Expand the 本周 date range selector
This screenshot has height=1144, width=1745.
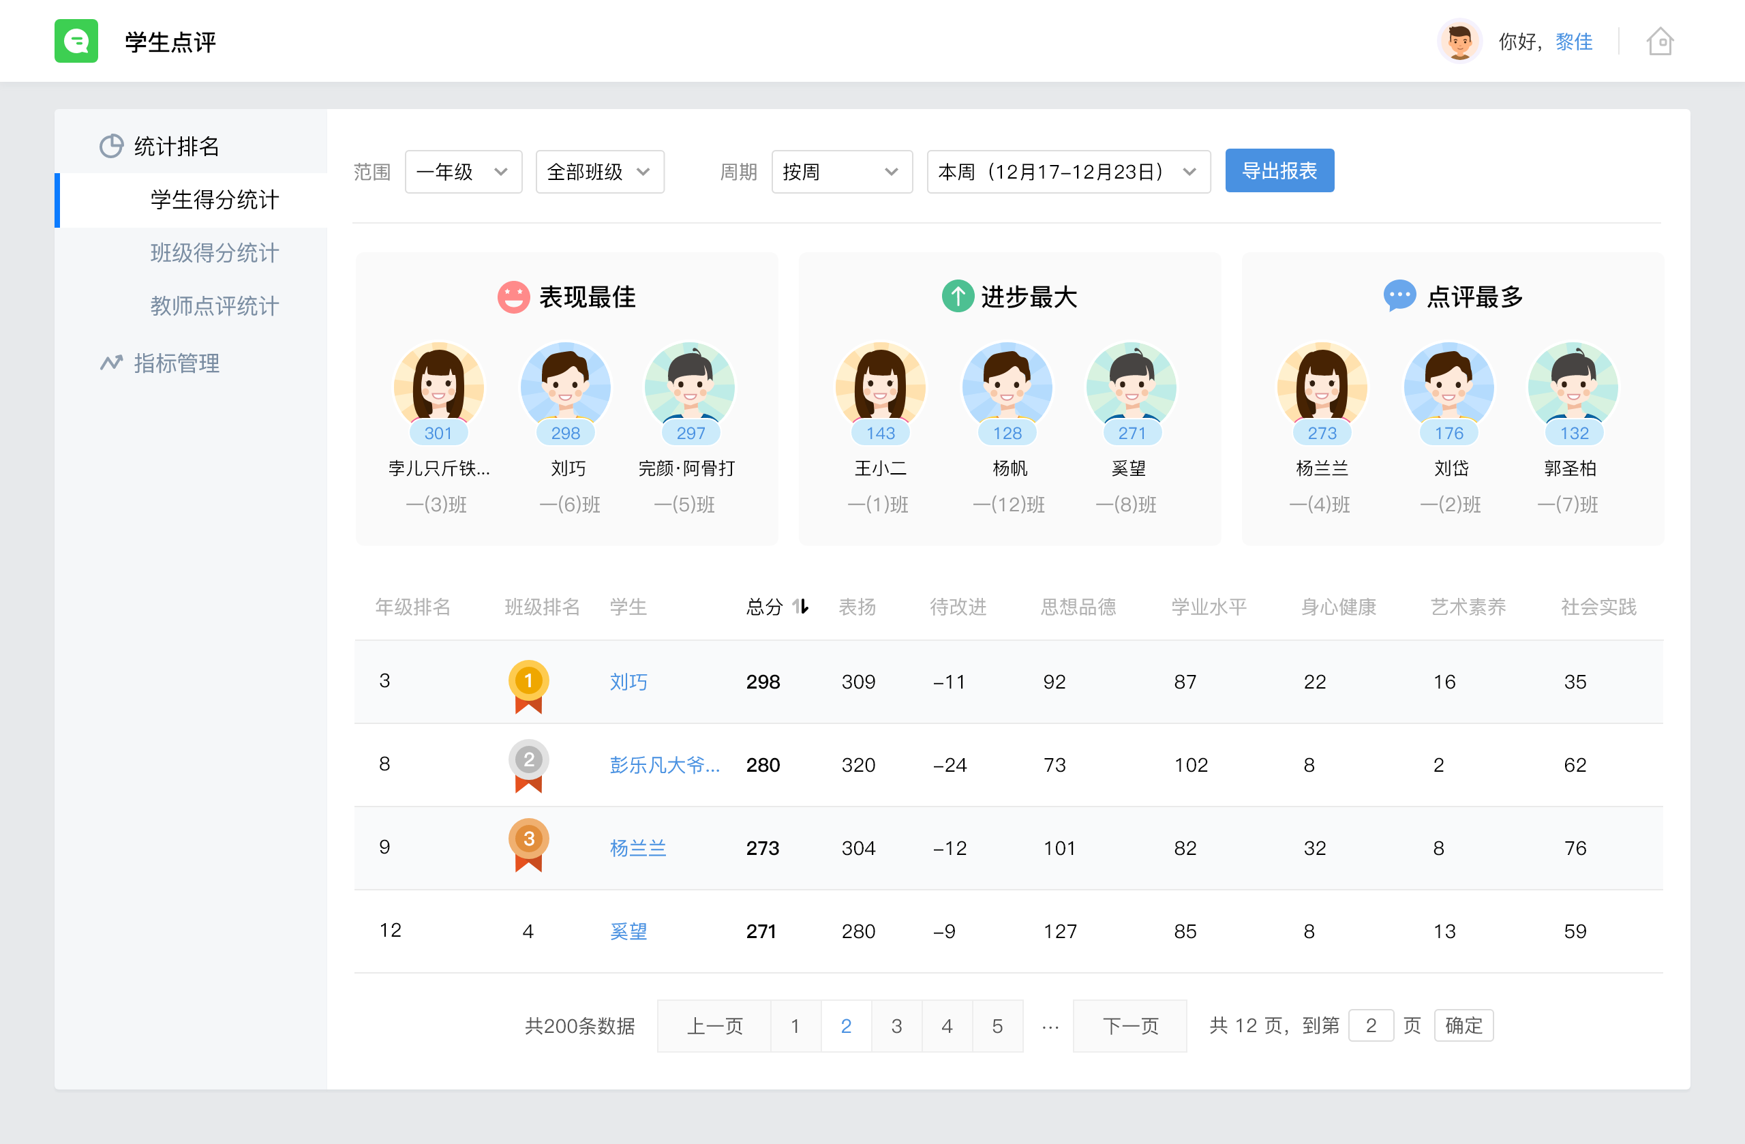(x=1067, y=171)
